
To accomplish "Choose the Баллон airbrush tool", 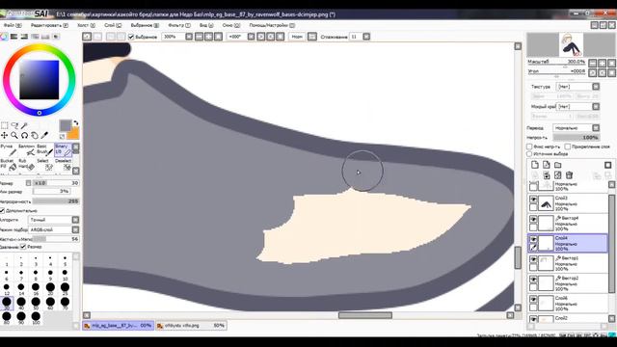I will point(26,150).
